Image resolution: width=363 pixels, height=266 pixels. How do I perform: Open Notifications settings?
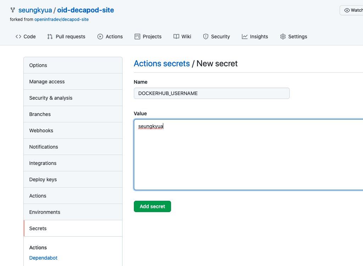pos(73,147)
